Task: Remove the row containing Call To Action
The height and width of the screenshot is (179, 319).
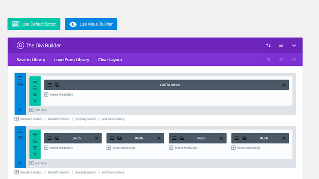Action: (x=35, y=101)
